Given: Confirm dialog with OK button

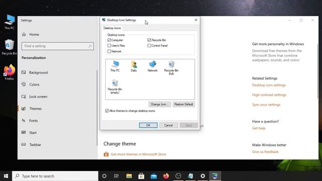Looking at the screenshot, I should 148,125.
